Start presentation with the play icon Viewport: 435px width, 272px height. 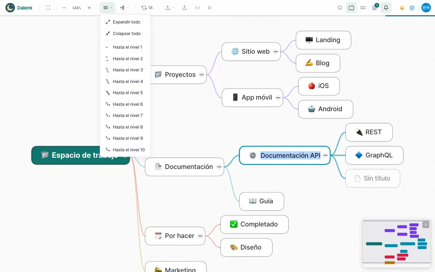tap(210, 7)
